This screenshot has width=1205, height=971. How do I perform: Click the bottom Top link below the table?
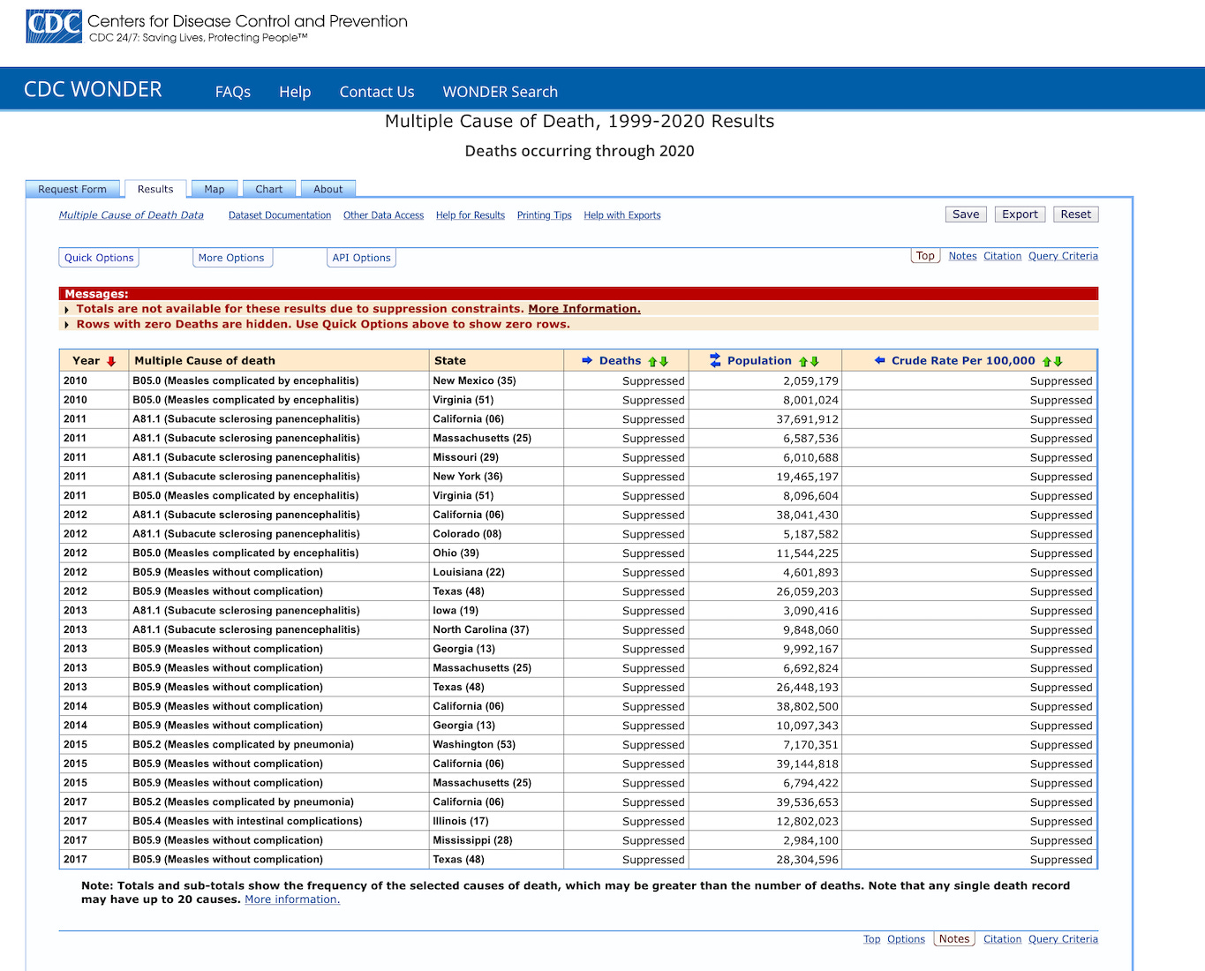(x=872, y=939)
